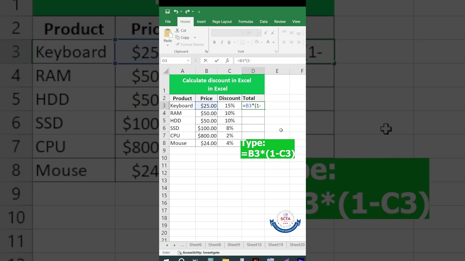Image resolution: width=465 pixels, height=261 pixels.
Task: Bottom align cell contents
Action: pyautogui.click(x=299, y=33)
